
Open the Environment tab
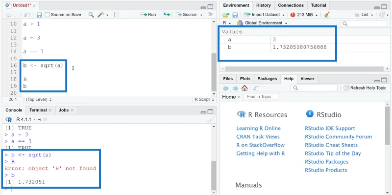(x=236, y=5)
